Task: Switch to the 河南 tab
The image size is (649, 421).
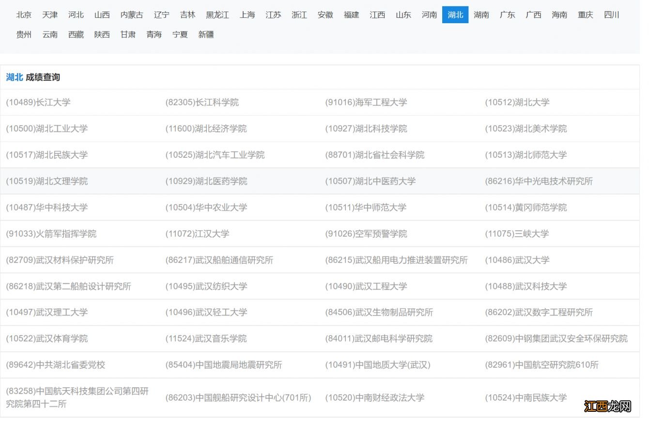Action: [x=429, y=15]
